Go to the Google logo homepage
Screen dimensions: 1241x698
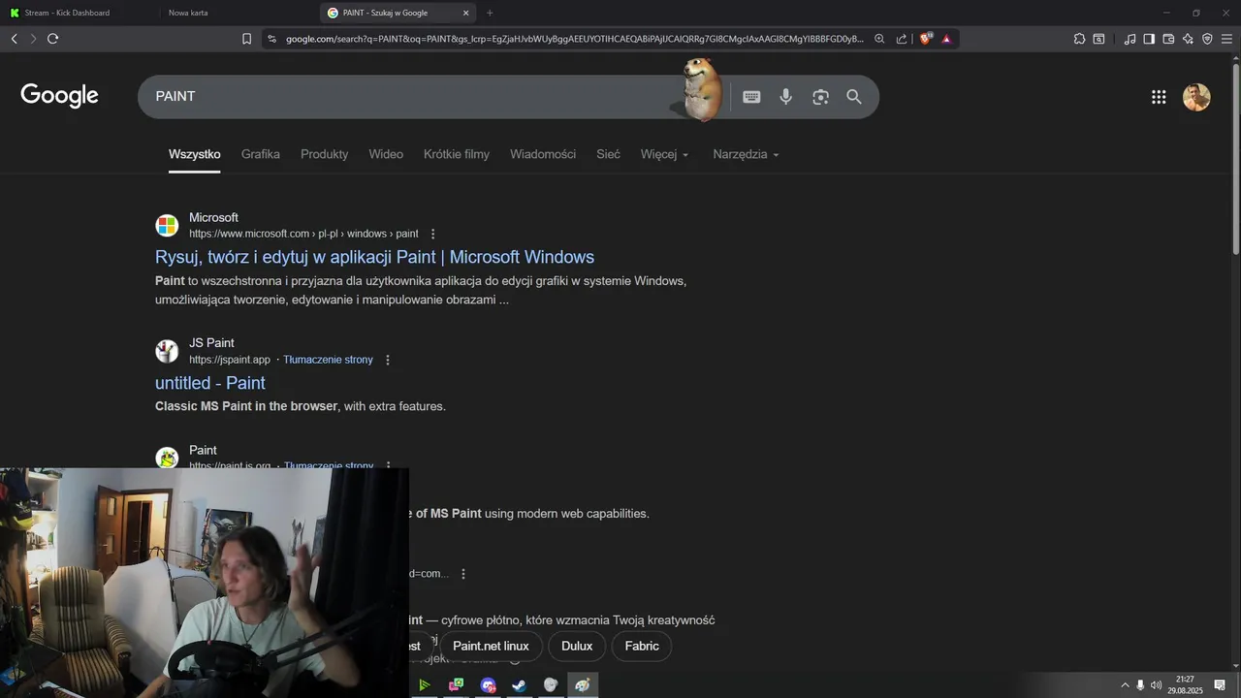pos(60,96)
